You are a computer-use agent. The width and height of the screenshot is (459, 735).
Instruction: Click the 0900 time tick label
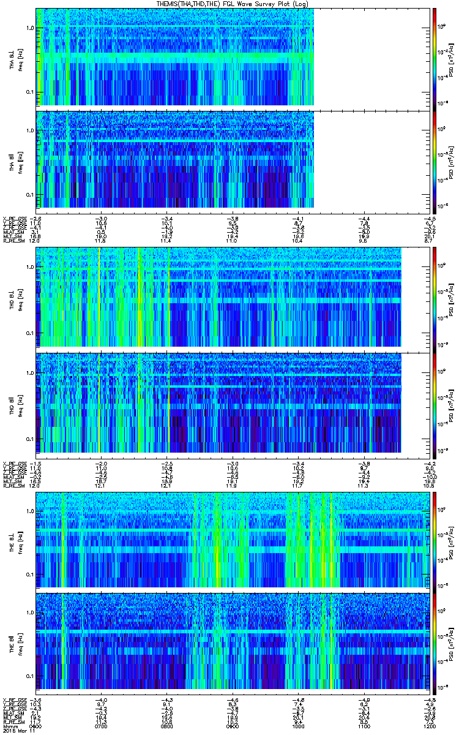point(233,725)
